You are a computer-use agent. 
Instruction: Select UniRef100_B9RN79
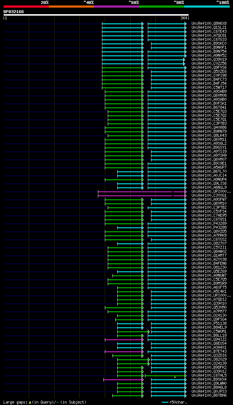click(209, 132)
